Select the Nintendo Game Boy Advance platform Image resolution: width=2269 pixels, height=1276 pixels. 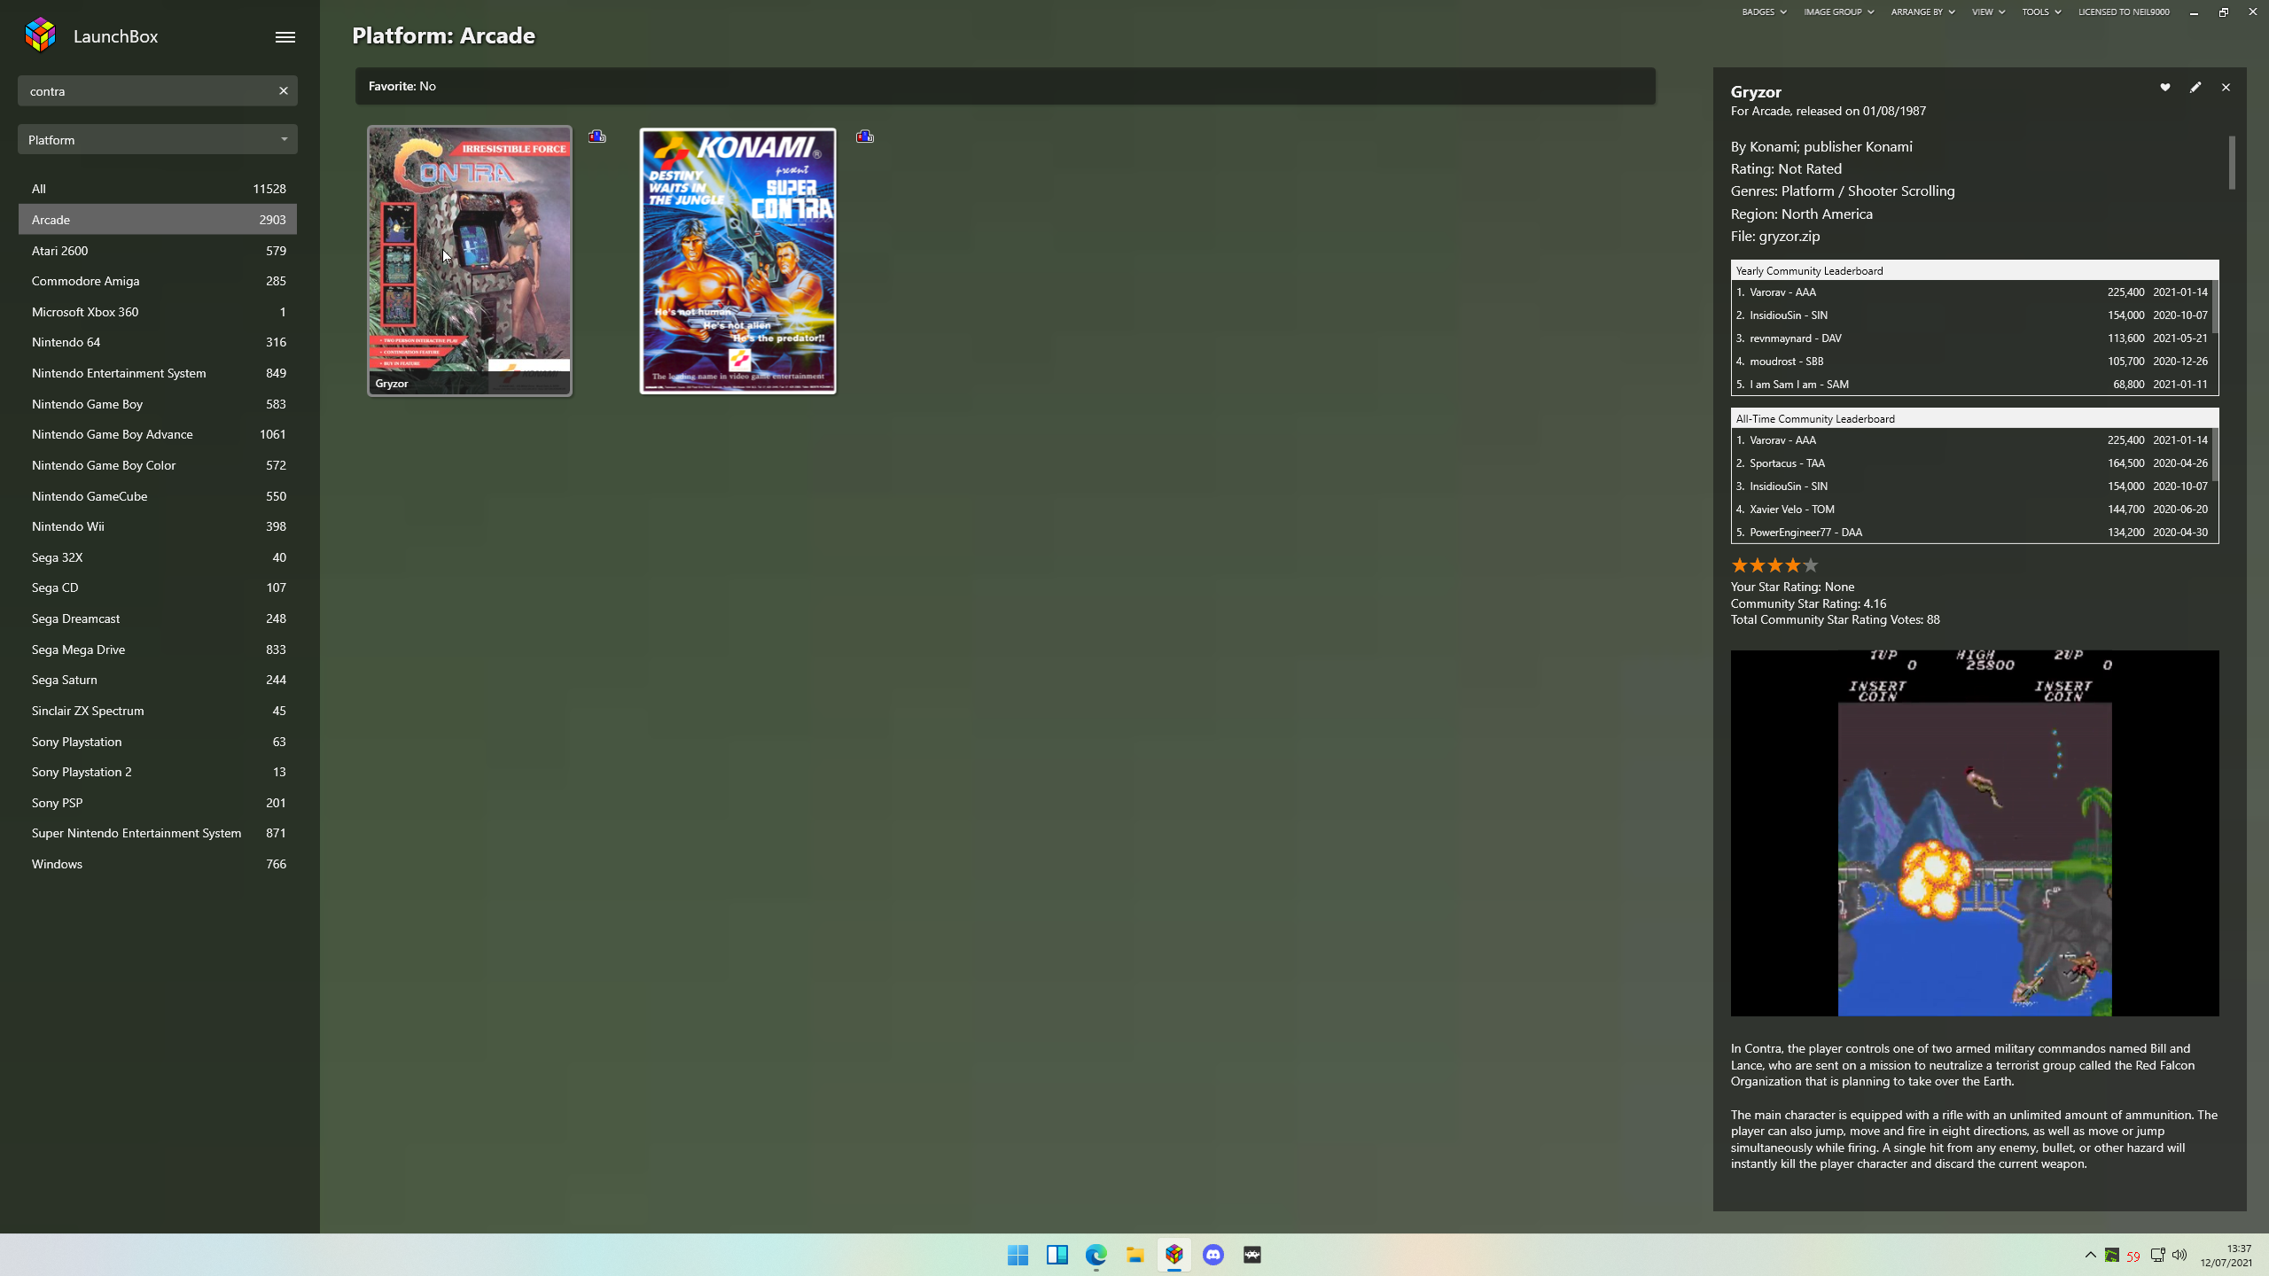(158, 434)
